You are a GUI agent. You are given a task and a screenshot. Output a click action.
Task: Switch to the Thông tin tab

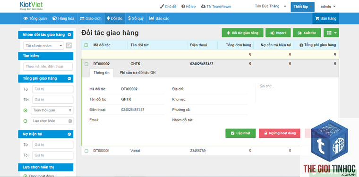(101, 73)
